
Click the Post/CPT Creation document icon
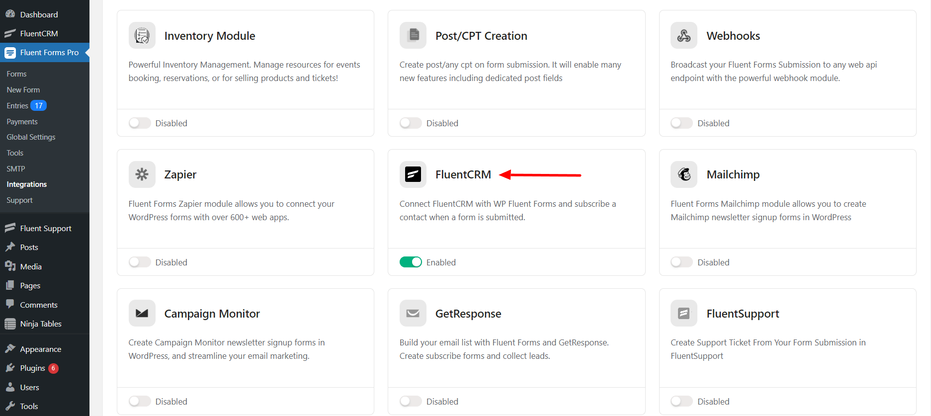click(x=413, y=35)
